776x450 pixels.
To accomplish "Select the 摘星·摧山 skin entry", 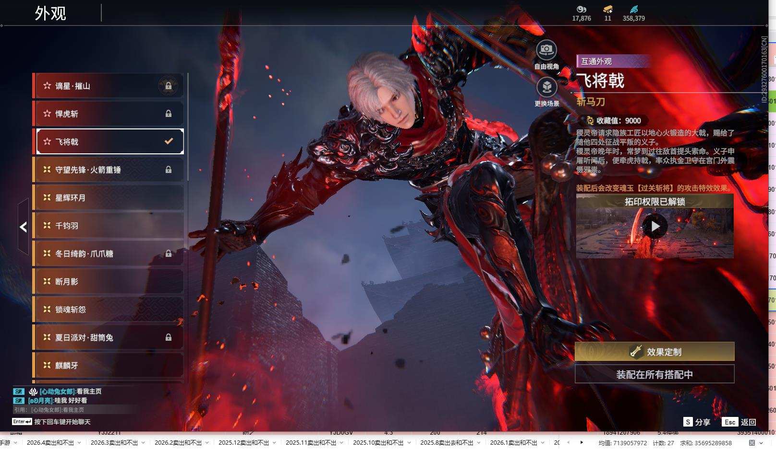I will (108, 86).
